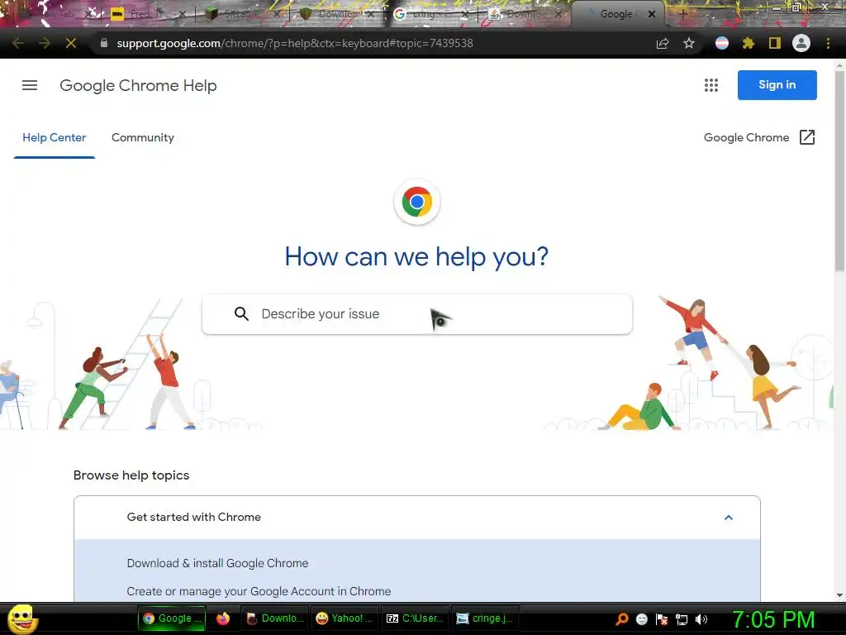
Task: Click the striped flag extension icon
Action: (x=722, y=43)
